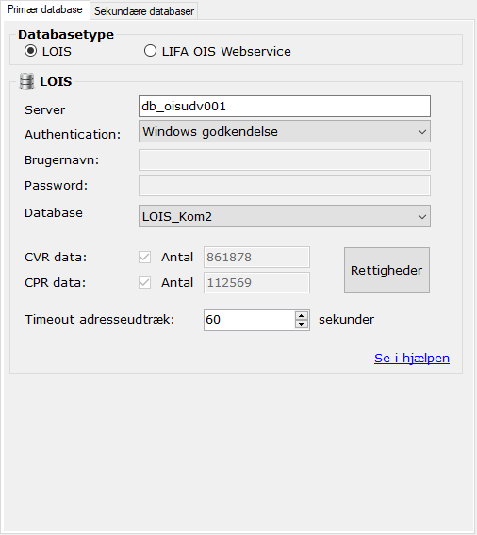Viewport: 477px width, 535px height.
Task: Open the Authentication dropdown
Action: (285, 131)
